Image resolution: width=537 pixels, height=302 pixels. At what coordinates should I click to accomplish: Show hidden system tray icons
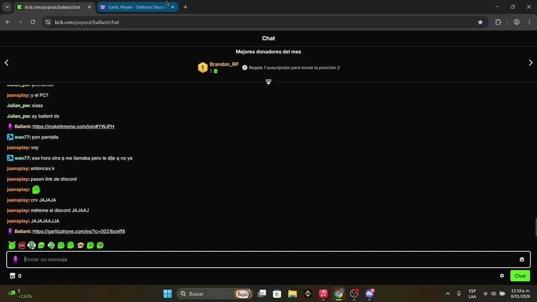(x=448, y=294)
